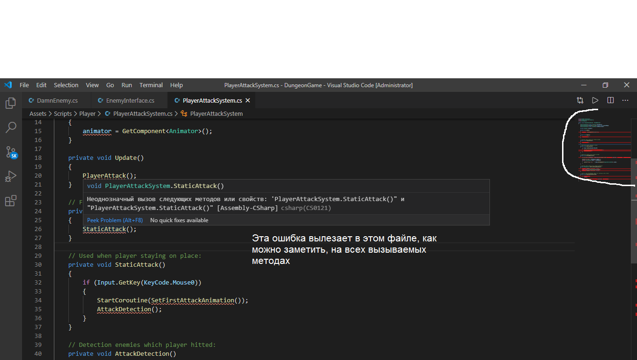Open Source Control view with 5K badge
The image size is (637, 360).
tap(11, 152)
